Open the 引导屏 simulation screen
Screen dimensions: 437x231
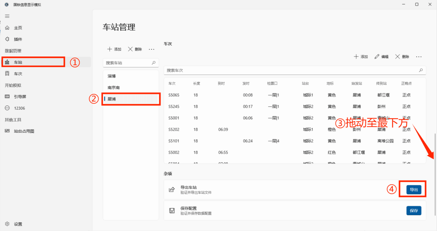tap(20, 97)
